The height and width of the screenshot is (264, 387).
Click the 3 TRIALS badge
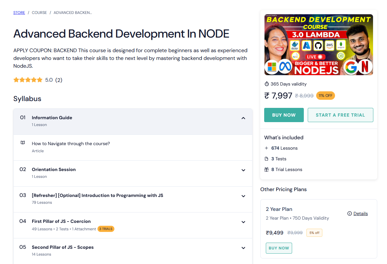[106, 229]
